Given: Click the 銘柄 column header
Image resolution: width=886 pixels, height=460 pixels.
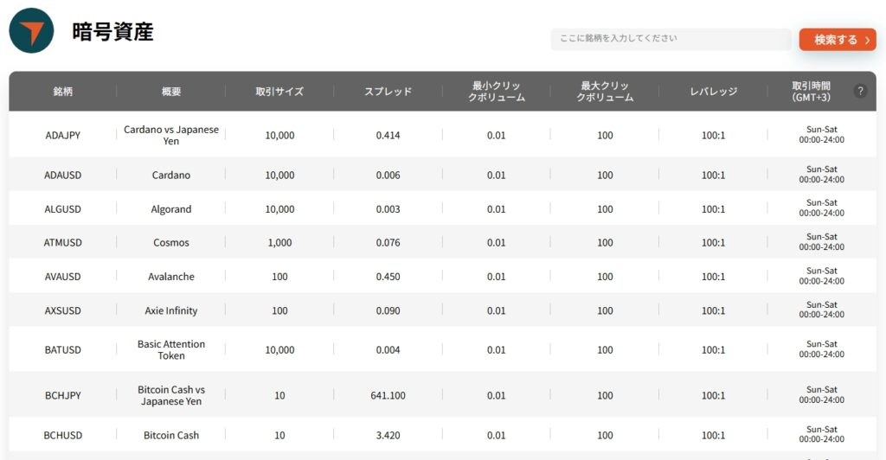Looking at the screenshot, I should (x=62, y=92).
